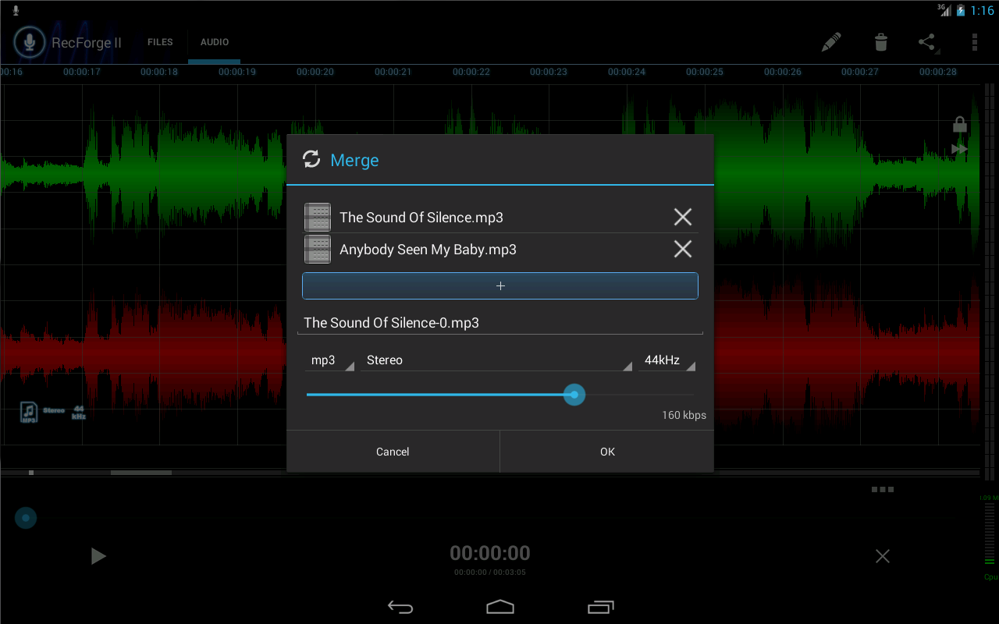Start playback with the play arrow

[x=98, y=555]
